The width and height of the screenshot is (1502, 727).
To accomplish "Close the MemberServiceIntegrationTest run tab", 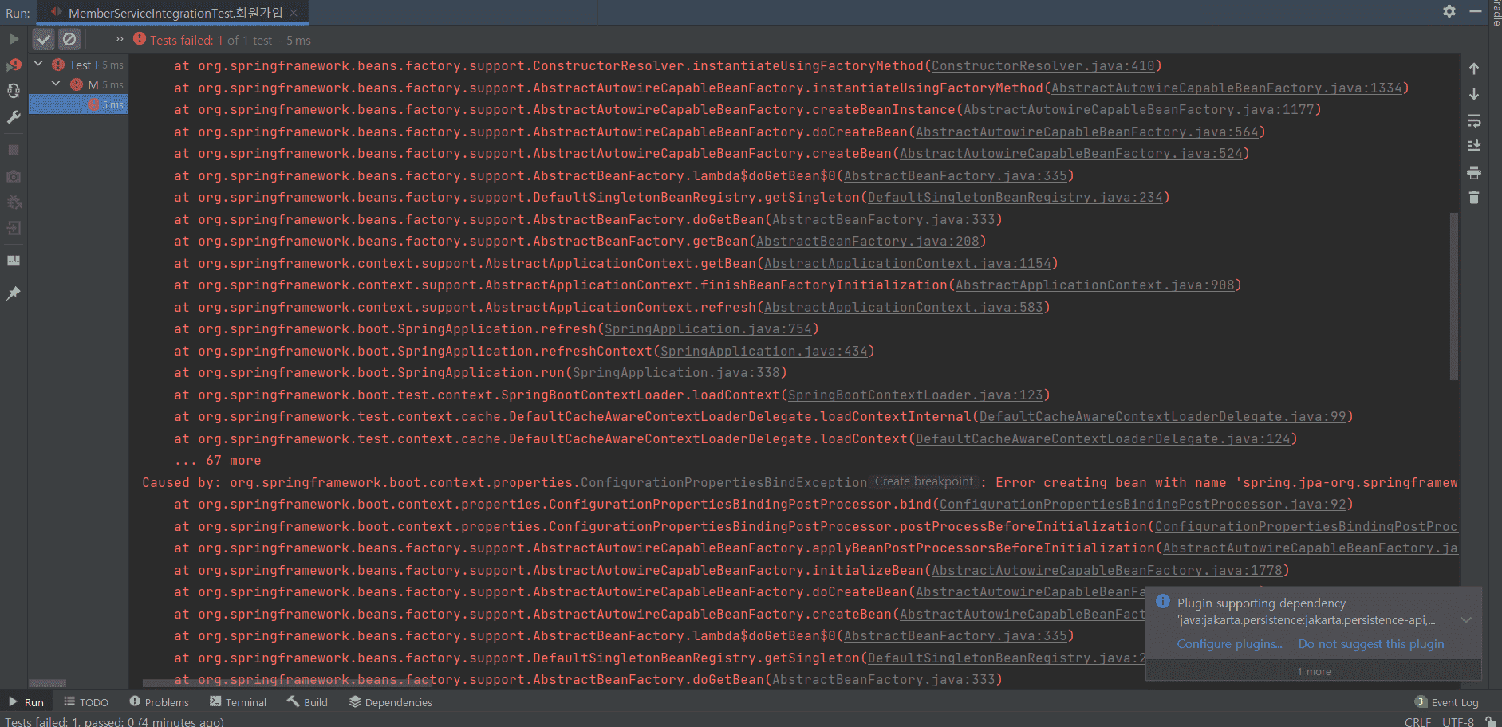I will tap(294, 13).
